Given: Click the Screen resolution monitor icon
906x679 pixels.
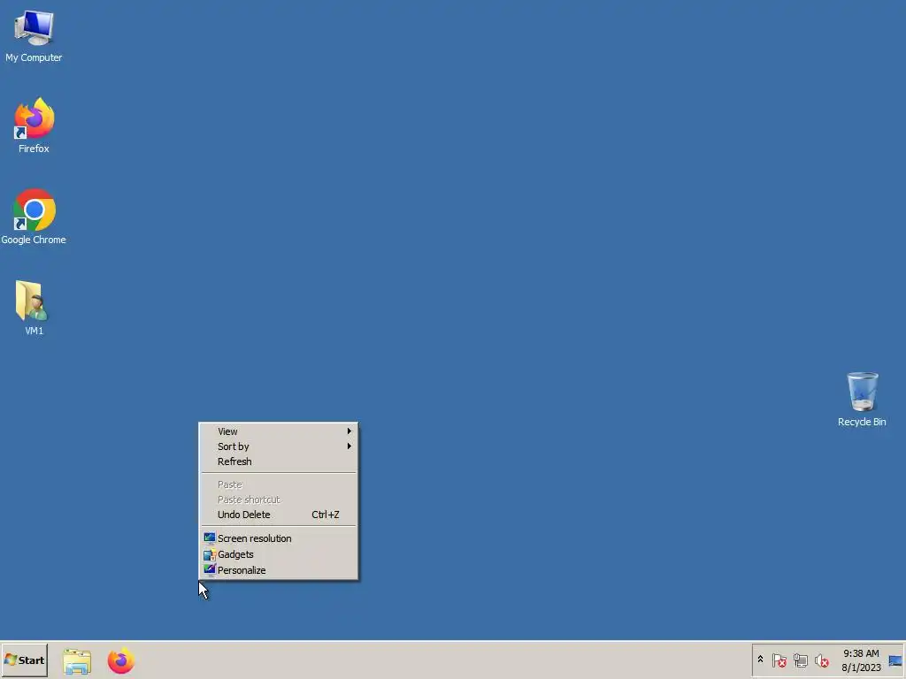Looking at the screenshot, I should click(x=209, y=538).
